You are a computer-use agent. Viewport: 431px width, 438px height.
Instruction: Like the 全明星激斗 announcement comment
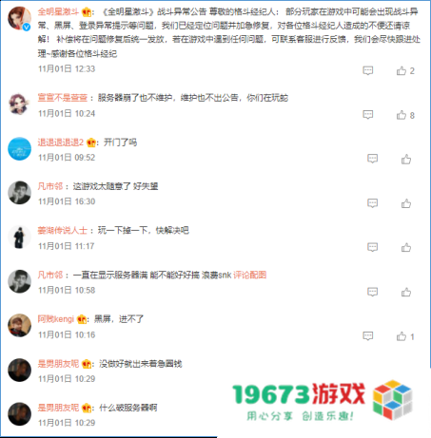click(402, 70)
